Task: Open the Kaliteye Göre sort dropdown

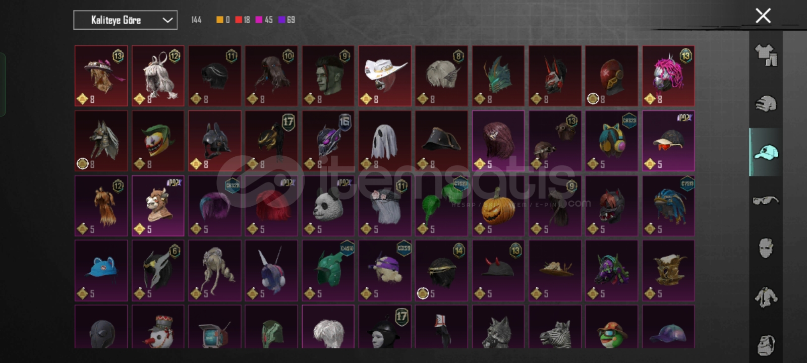Action: pos(125,20)
